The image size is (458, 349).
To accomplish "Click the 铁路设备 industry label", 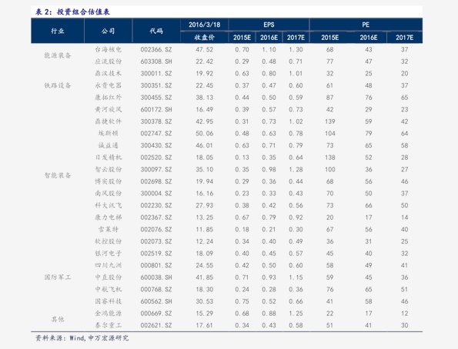I will coord(58,85).
